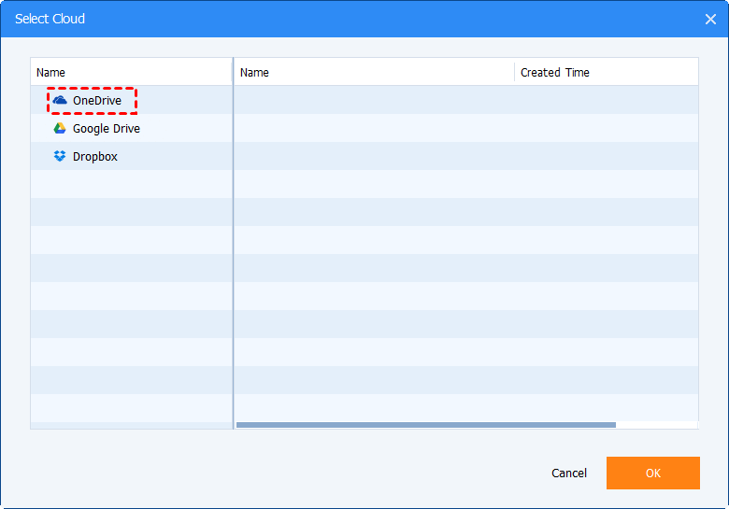Select the Dropbox entry label
729x509 pixels.
[x=95, y=157]
